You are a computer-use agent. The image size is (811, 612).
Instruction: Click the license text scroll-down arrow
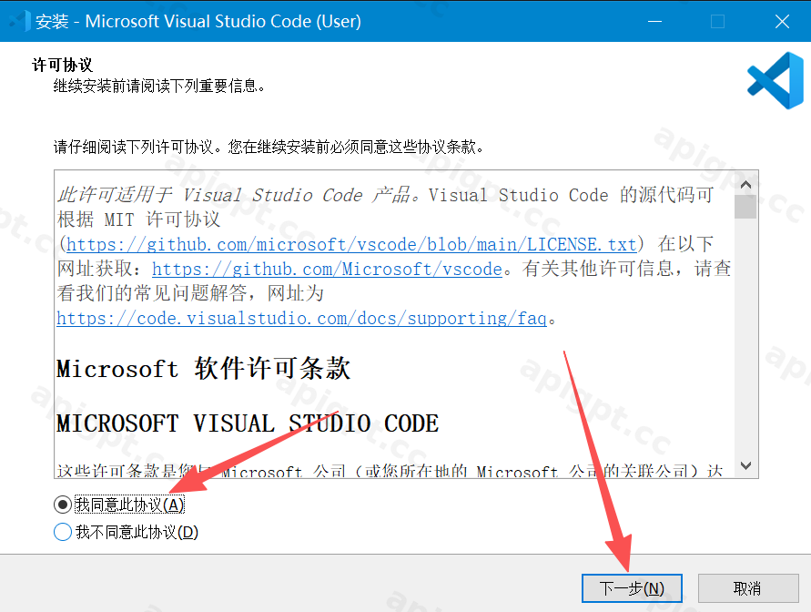point(745,465)
